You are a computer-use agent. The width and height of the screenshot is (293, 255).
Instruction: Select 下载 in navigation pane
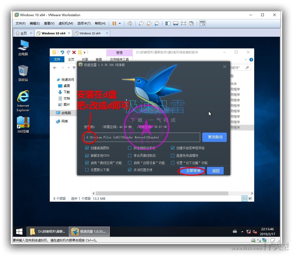tap(64, 92)
